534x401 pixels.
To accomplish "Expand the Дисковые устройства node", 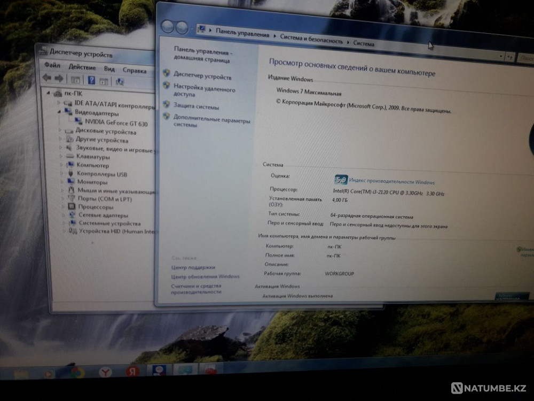I will click(60, 130).
